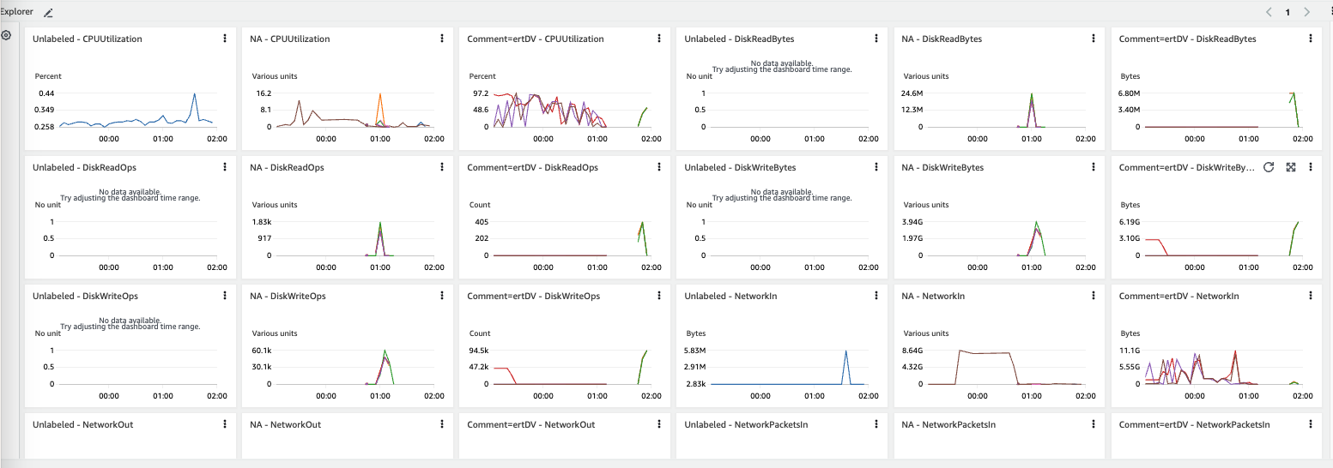Open the menu on the Comment=ertDV - DiskWriteOps widget
The height and width of the screenshot is (468, 1333).
[x=659, y=296]
